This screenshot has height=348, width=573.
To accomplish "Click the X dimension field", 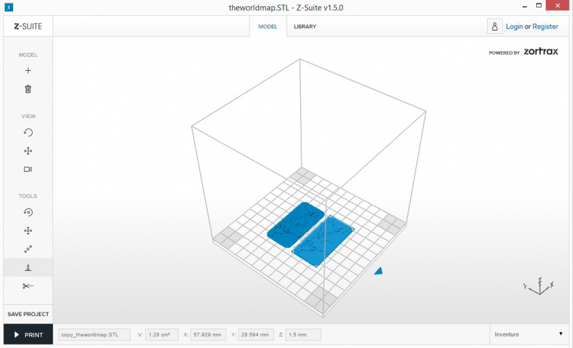I will pos(208,335).
